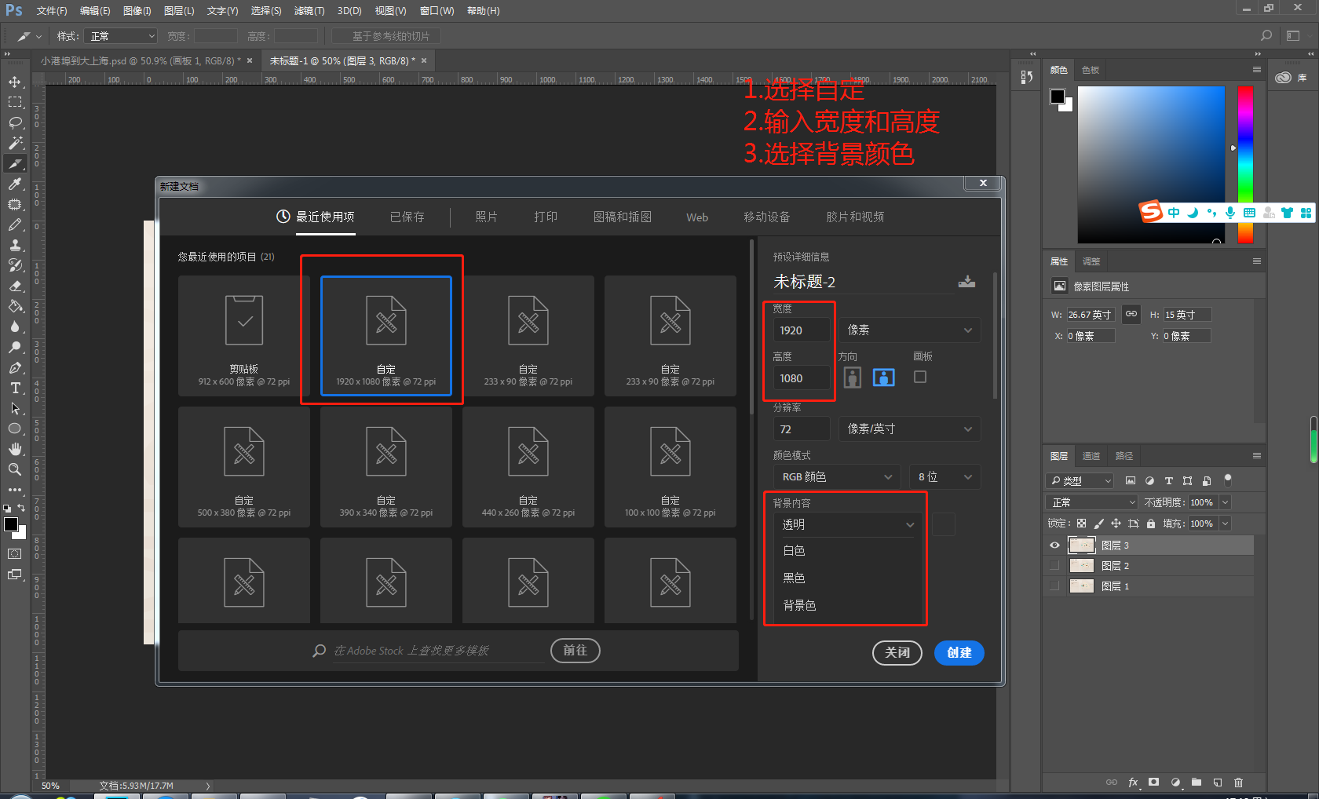Select the Ellipse shape tool

pyautogui.click(x=15, y=429)
